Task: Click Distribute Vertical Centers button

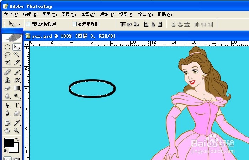Action: pos(180,24)
